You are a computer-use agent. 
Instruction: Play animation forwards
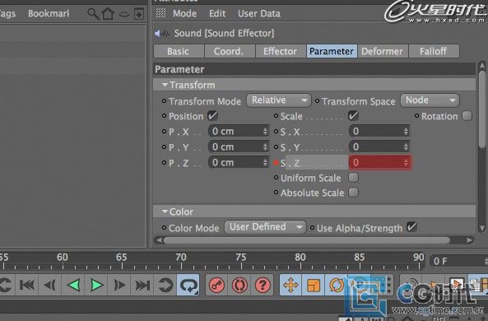point(96,285)
